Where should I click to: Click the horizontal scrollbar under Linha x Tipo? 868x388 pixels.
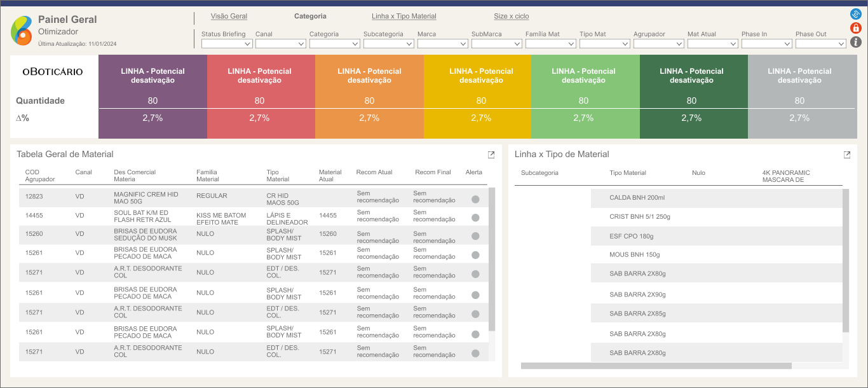[656, 366]
